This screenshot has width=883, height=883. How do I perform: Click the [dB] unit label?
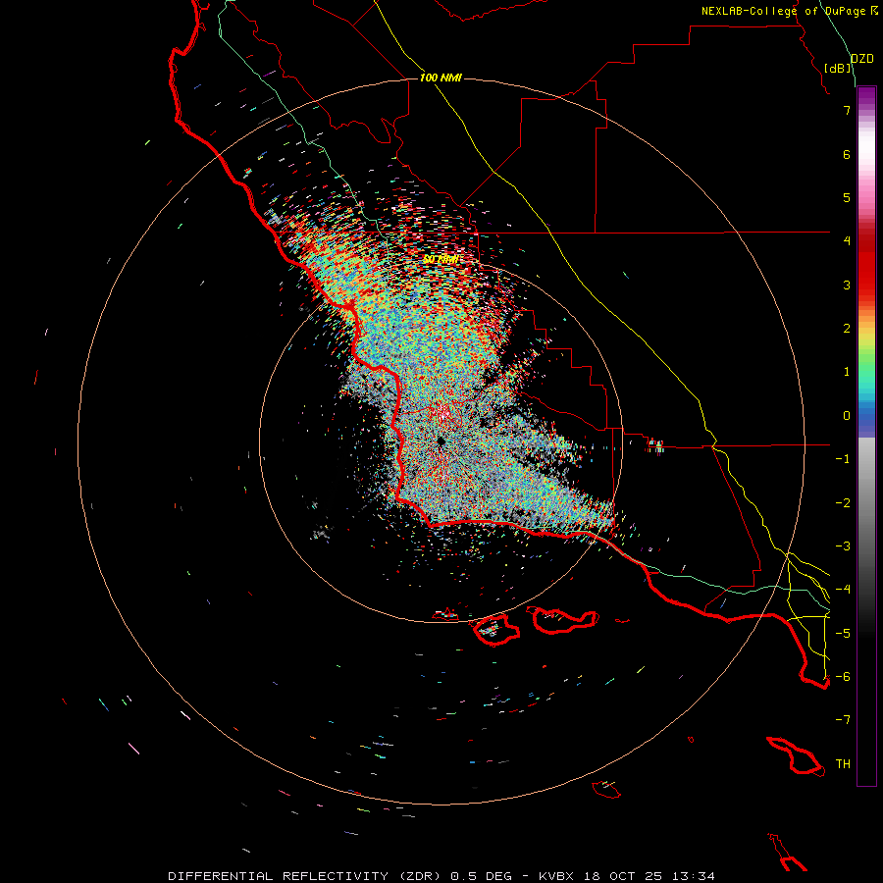(x=838, y=68)
